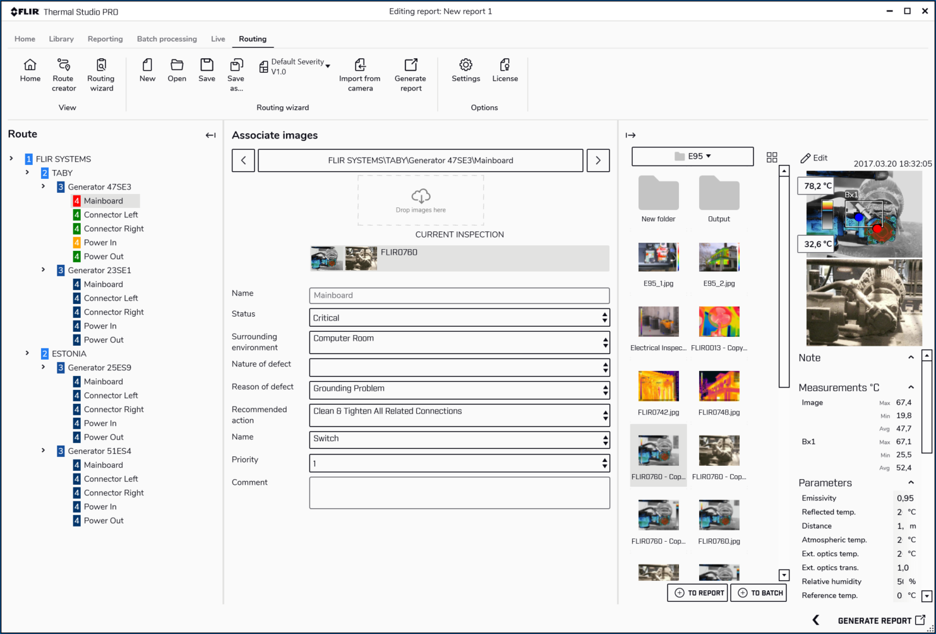936x634 pixels.
Task: Open the Library tab
Action: pyautogui.click(x=61, y=39)
